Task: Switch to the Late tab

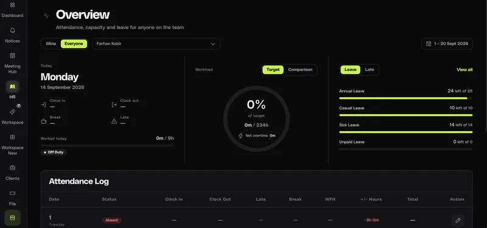Action: click(x=370, y=70)
